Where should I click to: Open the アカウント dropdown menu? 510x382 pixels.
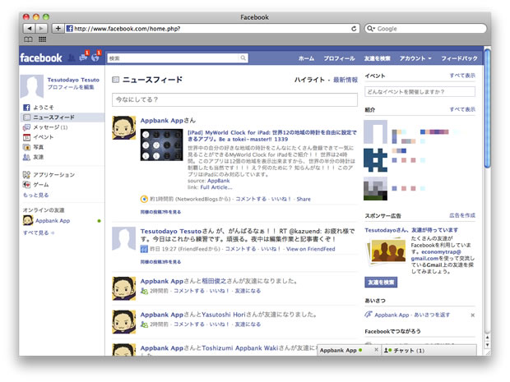415,58
